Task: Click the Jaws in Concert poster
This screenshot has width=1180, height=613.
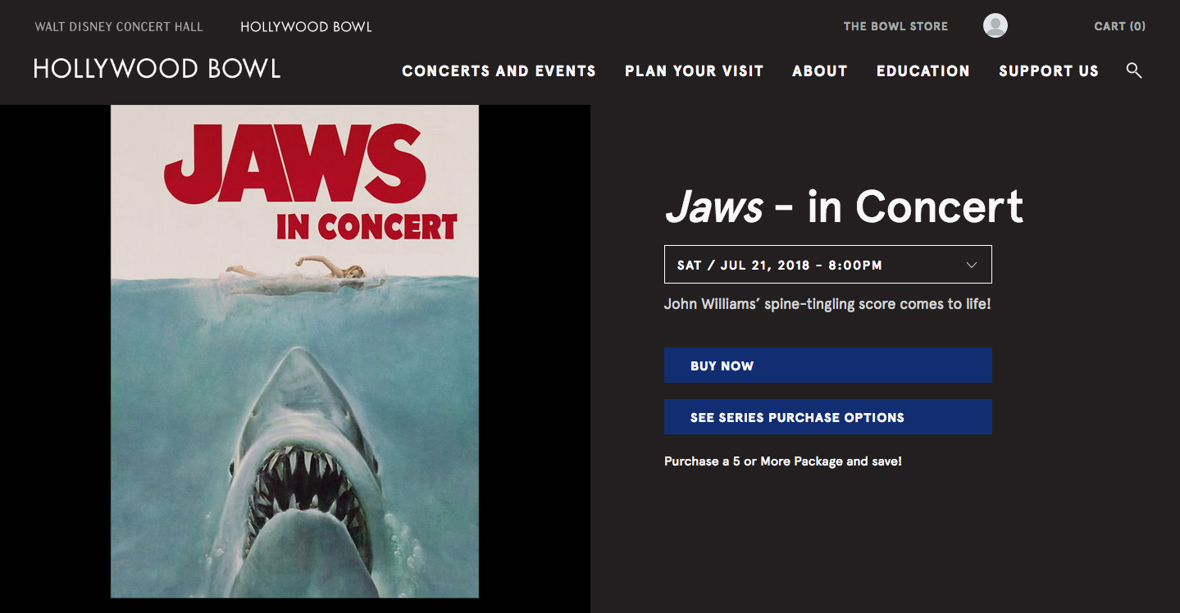Action: pyautogui.click(x=294, y=352)
